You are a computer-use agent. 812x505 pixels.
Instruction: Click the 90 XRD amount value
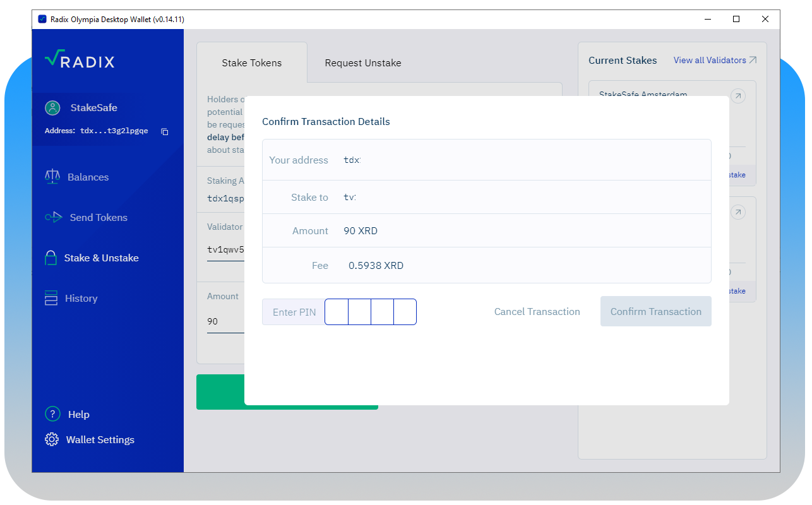pyautogui.click(x=361, y=231)
